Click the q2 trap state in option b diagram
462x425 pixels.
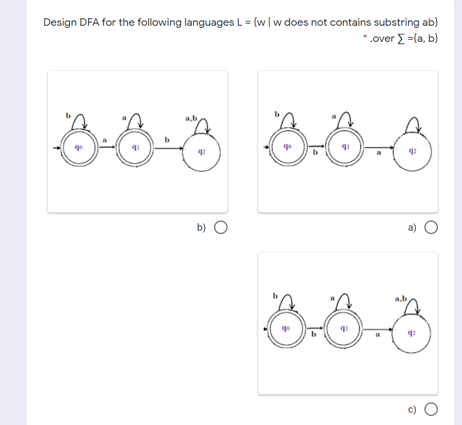(x=201, y=151)
